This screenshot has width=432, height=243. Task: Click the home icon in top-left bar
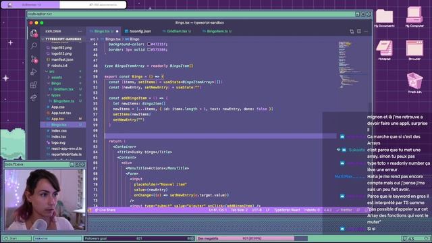pyautogui.click(x=9, y=5)
